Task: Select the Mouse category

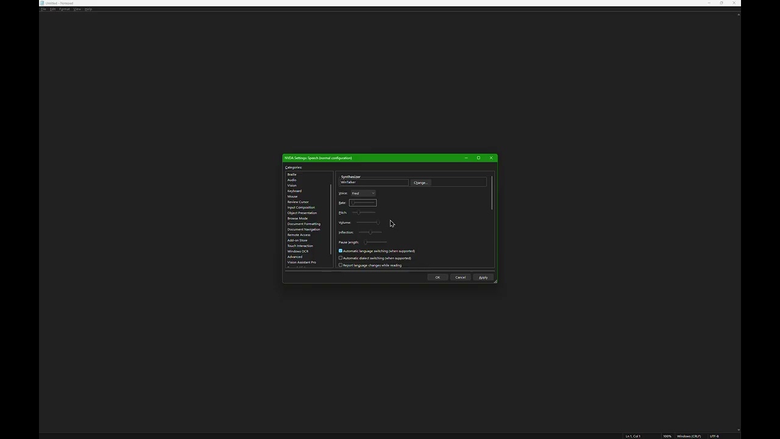Action: 292,196
